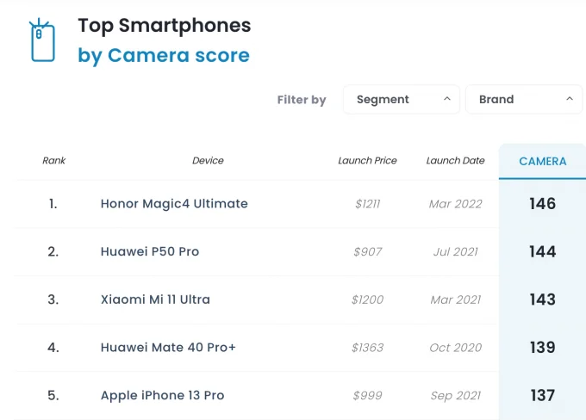586x420 pixels.
Task: Click the Top Smartphones heading
Action: pos(165,26)
